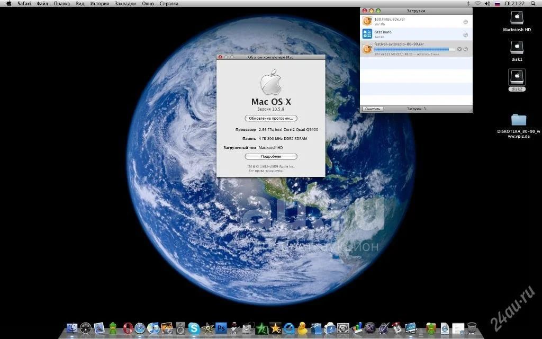The width and height of the screenshot is (542, 339).
Task: Click the Подробнее button
Action: click(x=271, y=156)
